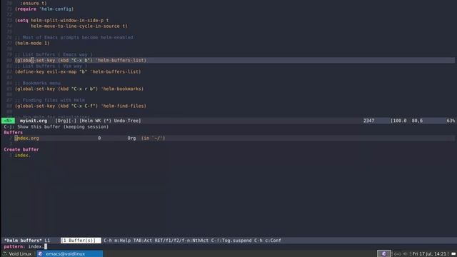The height and width of the screenshot is (257, 457).
Task: Click the define-key evil-ex-map line
Action: click(x=78, y=71)
